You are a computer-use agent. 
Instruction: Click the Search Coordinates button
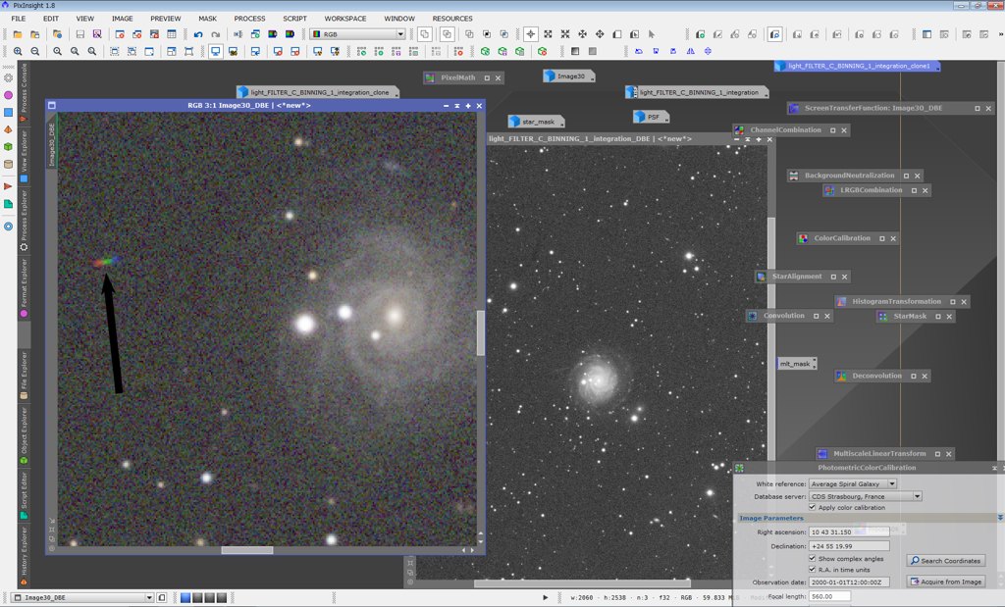[x=946, y=560]
